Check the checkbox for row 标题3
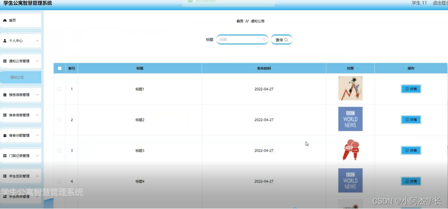448x209 pixels. click(59, 151)
